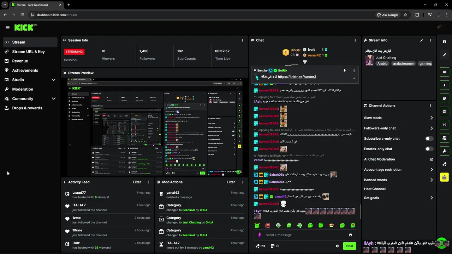The width and height of the screenshot is (452, 254).
Task: Click the green Chat send button
Action: pos(349,246)
